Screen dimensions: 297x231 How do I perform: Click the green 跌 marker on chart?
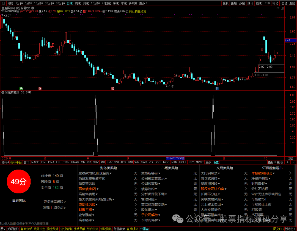21,88
